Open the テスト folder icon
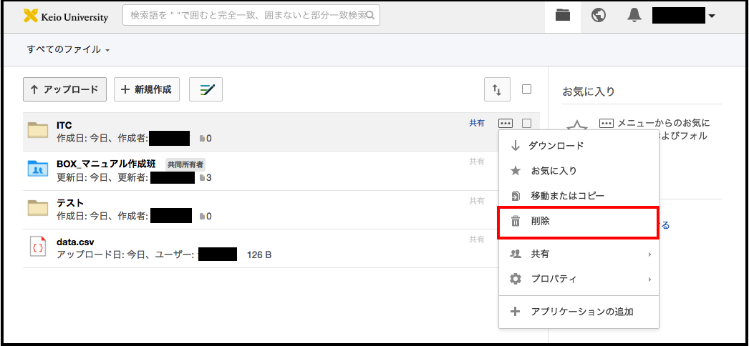This screenshot has width=749, height=346. pyautogui.click(x=37, y=208)
